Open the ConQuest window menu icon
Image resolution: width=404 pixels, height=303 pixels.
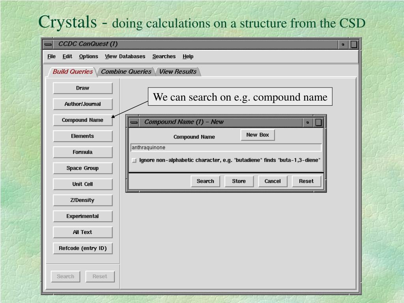(x=48, y=44)
